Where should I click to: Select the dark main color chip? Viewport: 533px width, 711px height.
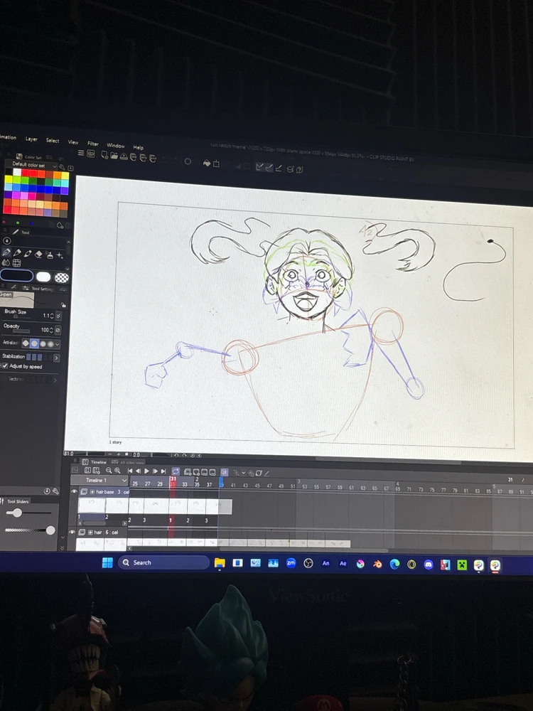17,275
